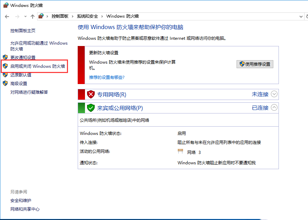
Task: Click 使用推荐设置 button
Action: click(255, 64)
